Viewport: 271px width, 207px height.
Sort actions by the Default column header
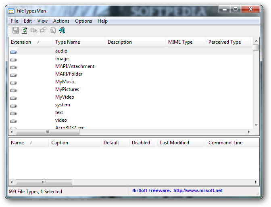pyautogui.click(x=115, y=143)
